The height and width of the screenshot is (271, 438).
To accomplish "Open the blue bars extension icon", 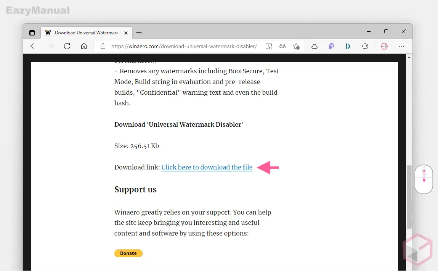I will 348,46.
